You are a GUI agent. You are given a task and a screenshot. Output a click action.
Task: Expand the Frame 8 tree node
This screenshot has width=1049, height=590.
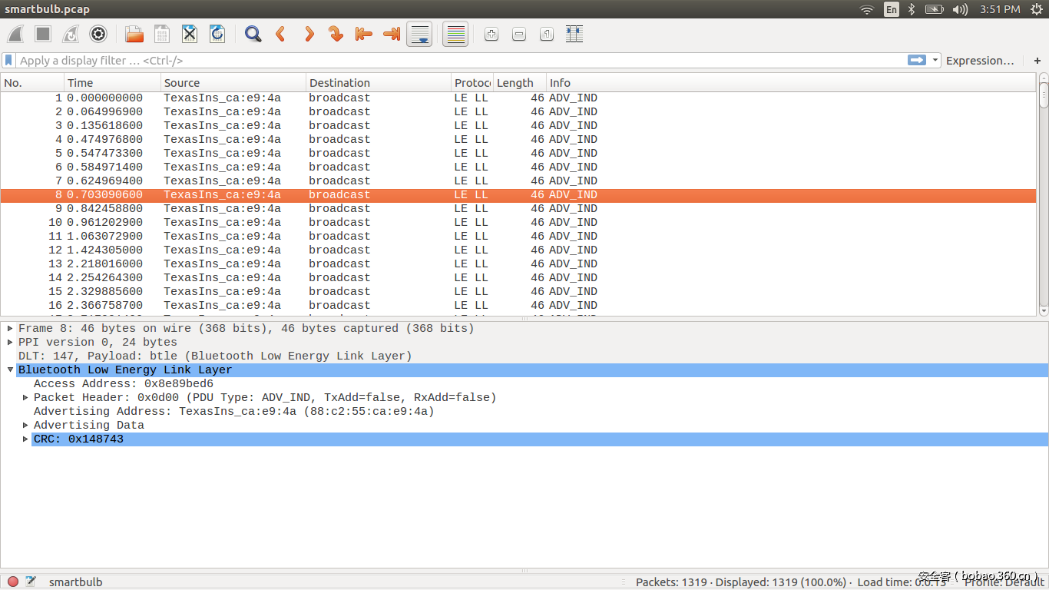(x=10, y=329)
